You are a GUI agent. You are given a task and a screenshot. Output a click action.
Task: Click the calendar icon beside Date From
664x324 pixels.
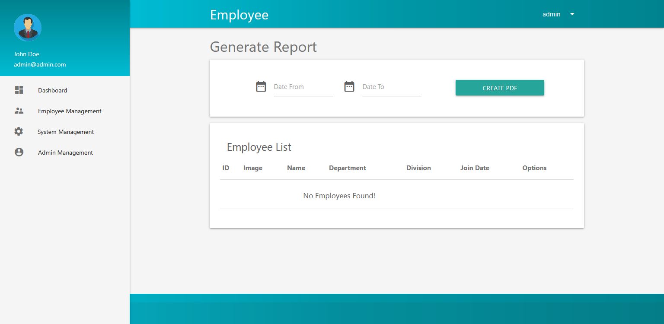[x=261, y=87]
